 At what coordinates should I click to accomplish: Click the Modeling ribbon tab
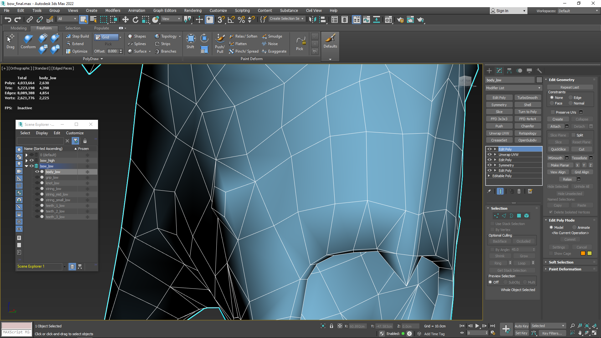point(18,28)
